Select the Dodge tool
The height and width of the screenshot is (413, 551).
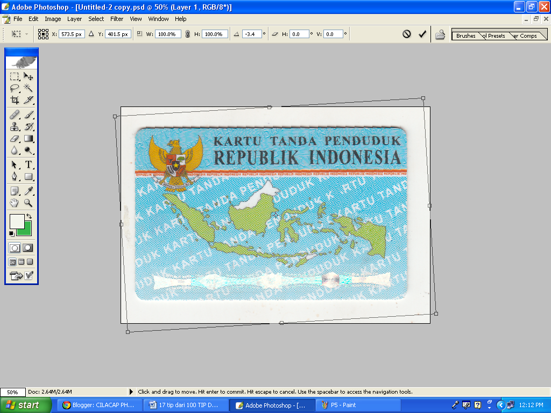[x=28, y=151]
